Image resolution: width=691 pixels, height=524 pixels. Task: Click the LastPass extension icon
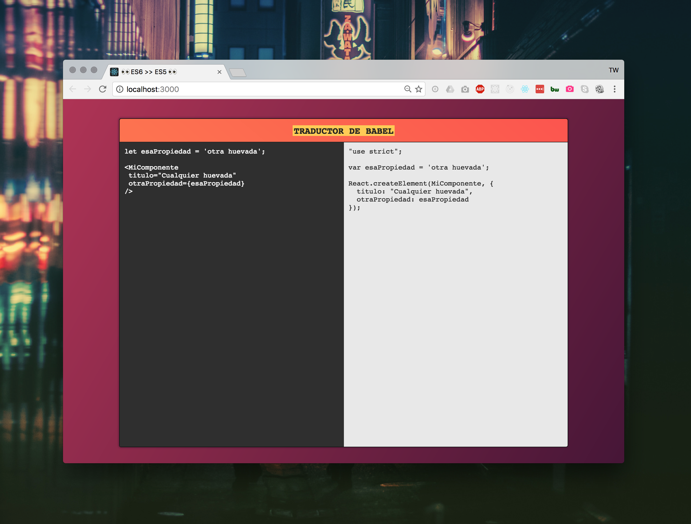pos(540,89)
